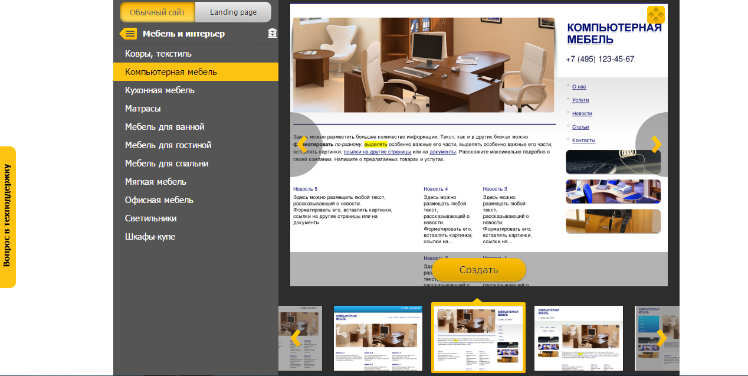This screenshot has width=748, height=376.
Task: Open Матрасы category
Action: click(196, 109)
